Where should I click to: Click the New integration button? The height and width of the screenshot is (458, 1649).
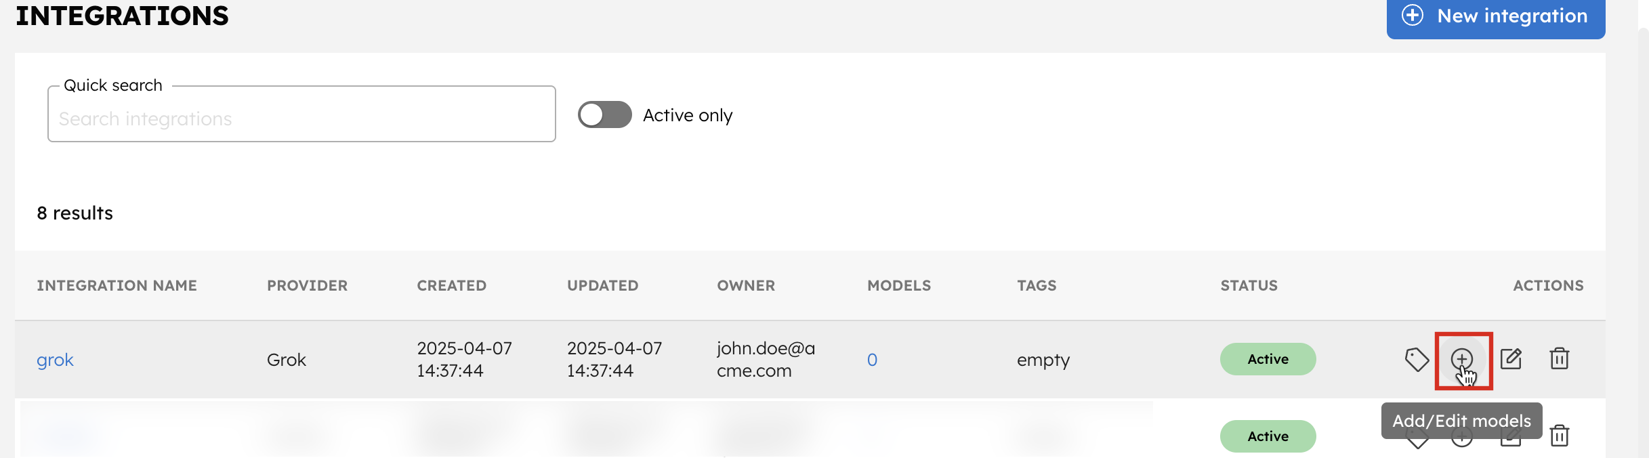1495,16
